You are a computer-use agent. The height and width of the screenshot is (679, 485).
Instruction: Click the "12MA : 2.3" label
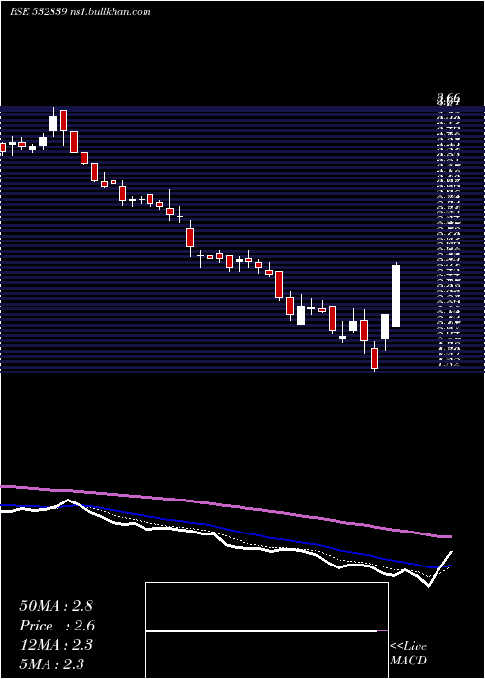[x=56, y=645]
